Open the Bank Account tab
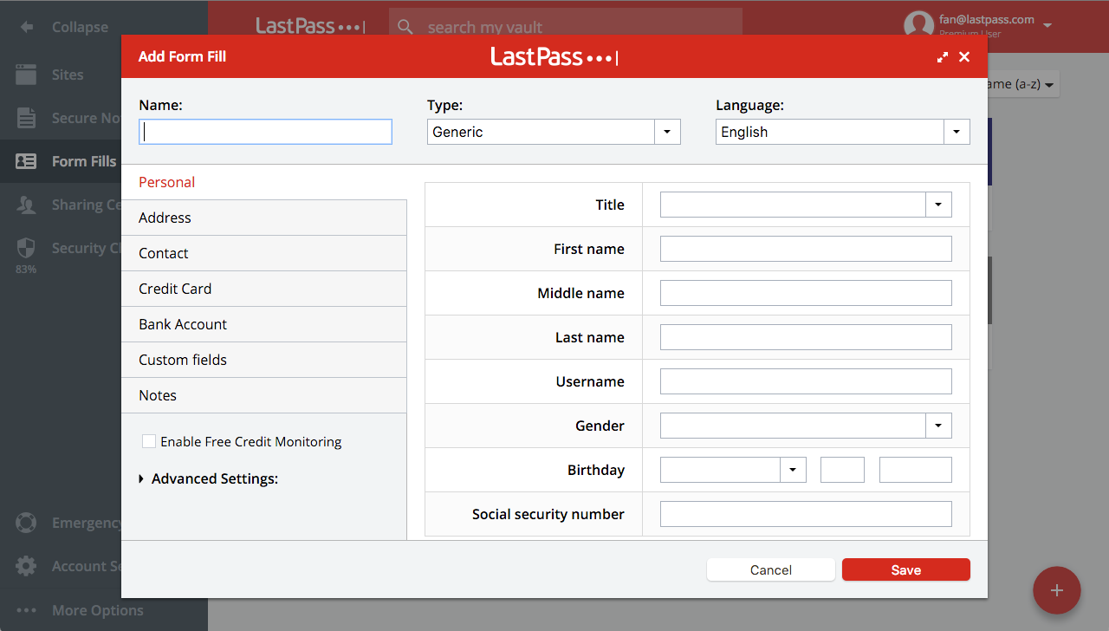 coord(263,324)
